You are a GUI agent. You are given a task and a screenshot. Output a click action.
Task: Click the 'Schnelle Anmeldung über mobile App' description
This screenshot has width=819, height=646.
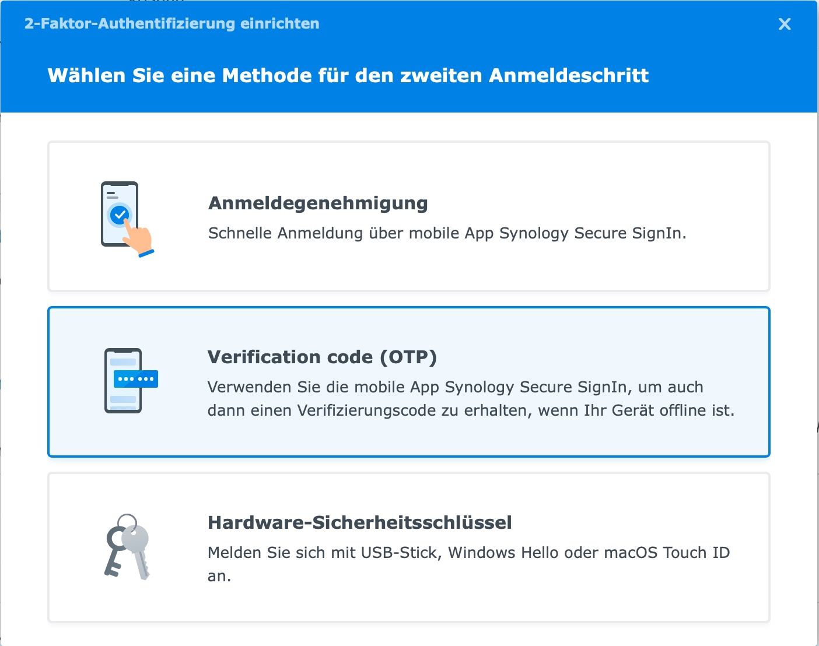(447, 233)
